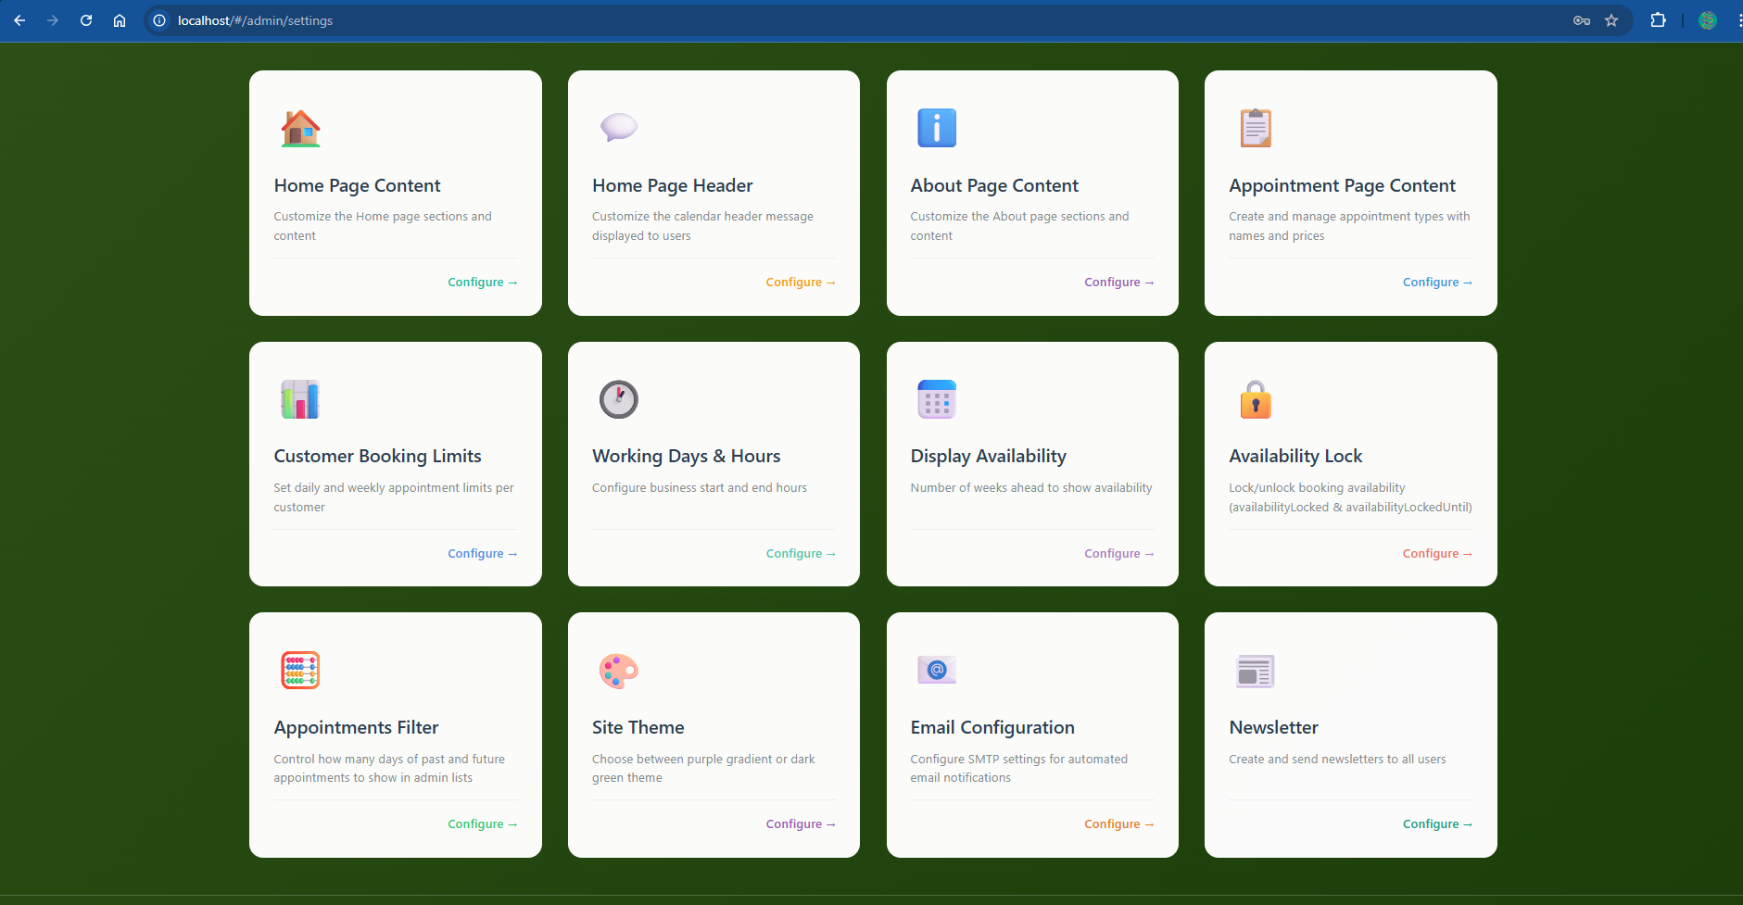Screen dimensions: 1743x905
Task: Click the clipboard icon for Appointment Page Content
Action: 1256,128
